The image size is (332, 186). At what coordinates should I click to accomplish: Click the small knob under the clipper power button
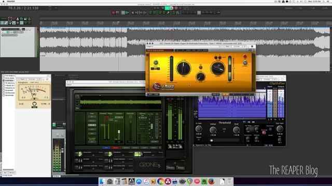click(x=245, y=63)
